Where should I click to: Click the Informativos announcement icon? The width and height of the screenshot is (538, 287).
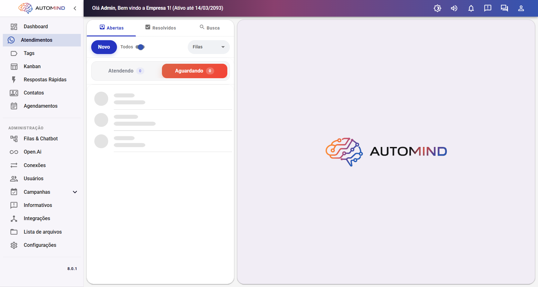coord(14,205)
